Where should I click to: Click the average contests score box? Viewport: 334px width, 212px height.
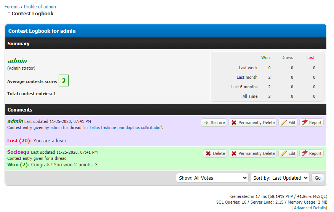point(64,81)
